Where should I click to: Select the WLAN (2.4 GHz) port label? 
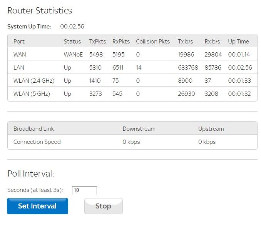point(34,81)
